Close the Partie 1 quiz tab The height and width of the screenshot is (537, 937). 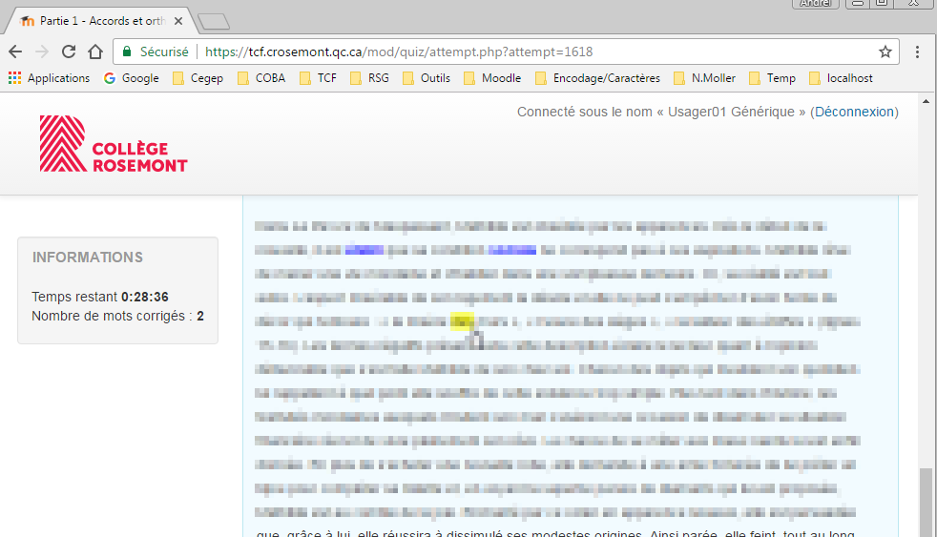177,20
